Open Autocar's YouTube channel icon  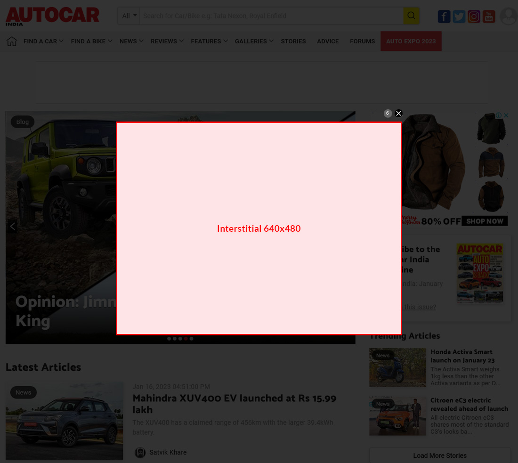point(489,16)
